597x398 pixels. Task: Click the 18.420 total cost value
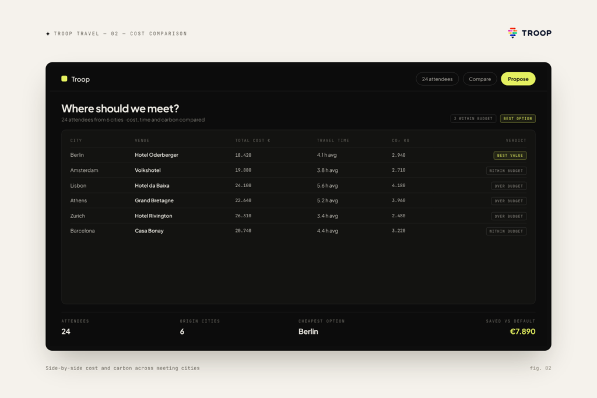point(243,155)
